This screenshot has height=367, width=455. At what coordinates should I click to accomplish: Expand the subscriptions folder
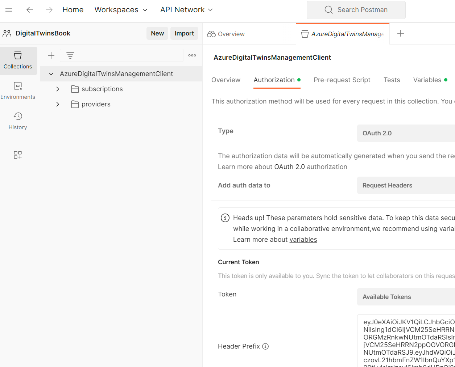pyautogui.click(x=58, y=89)
